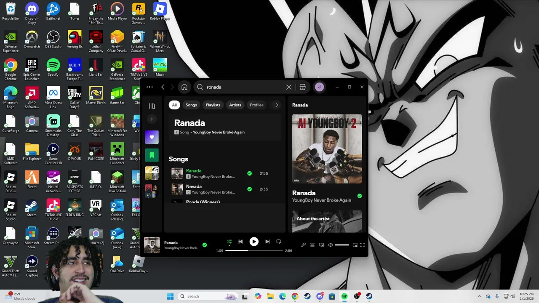Seek in the song progress bar

[x=254, y=250]
